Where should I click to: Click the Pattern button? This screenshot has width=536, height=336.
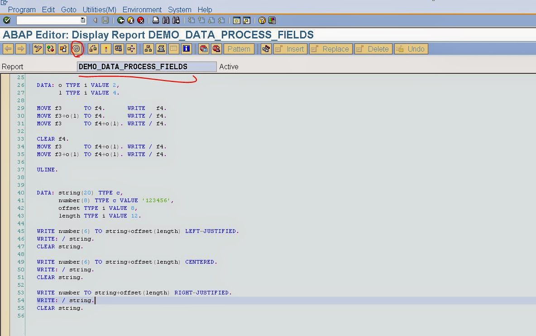pyautogui.click(x=239, y=48)
